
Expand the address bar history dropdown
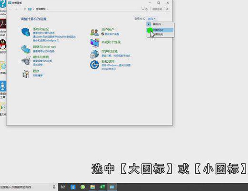[x=143, y=9]
